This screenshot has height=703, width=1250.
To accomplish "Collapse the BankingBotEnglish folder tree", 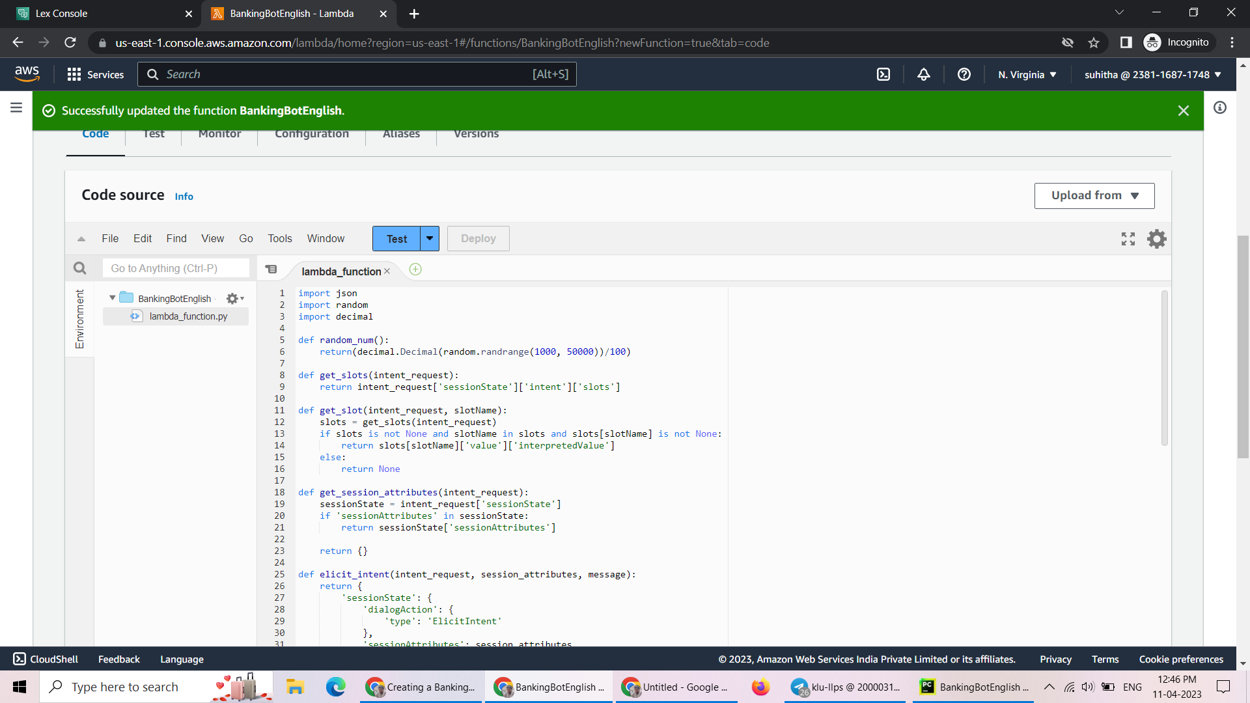I will pyautogui.click(x=111, y=297).
